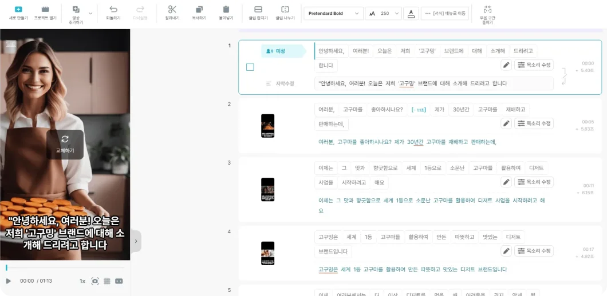Click the pencil edit icon in clip 3

[x=506, y=182]
